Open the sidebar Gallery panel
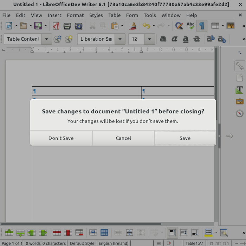The image size is (246, 246). click(240, 101)
